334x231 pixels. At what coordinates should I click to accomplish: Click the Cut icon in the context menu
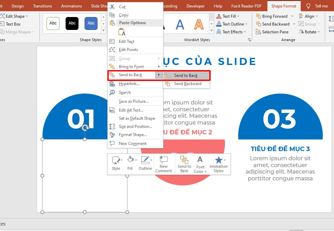[112, 6]
